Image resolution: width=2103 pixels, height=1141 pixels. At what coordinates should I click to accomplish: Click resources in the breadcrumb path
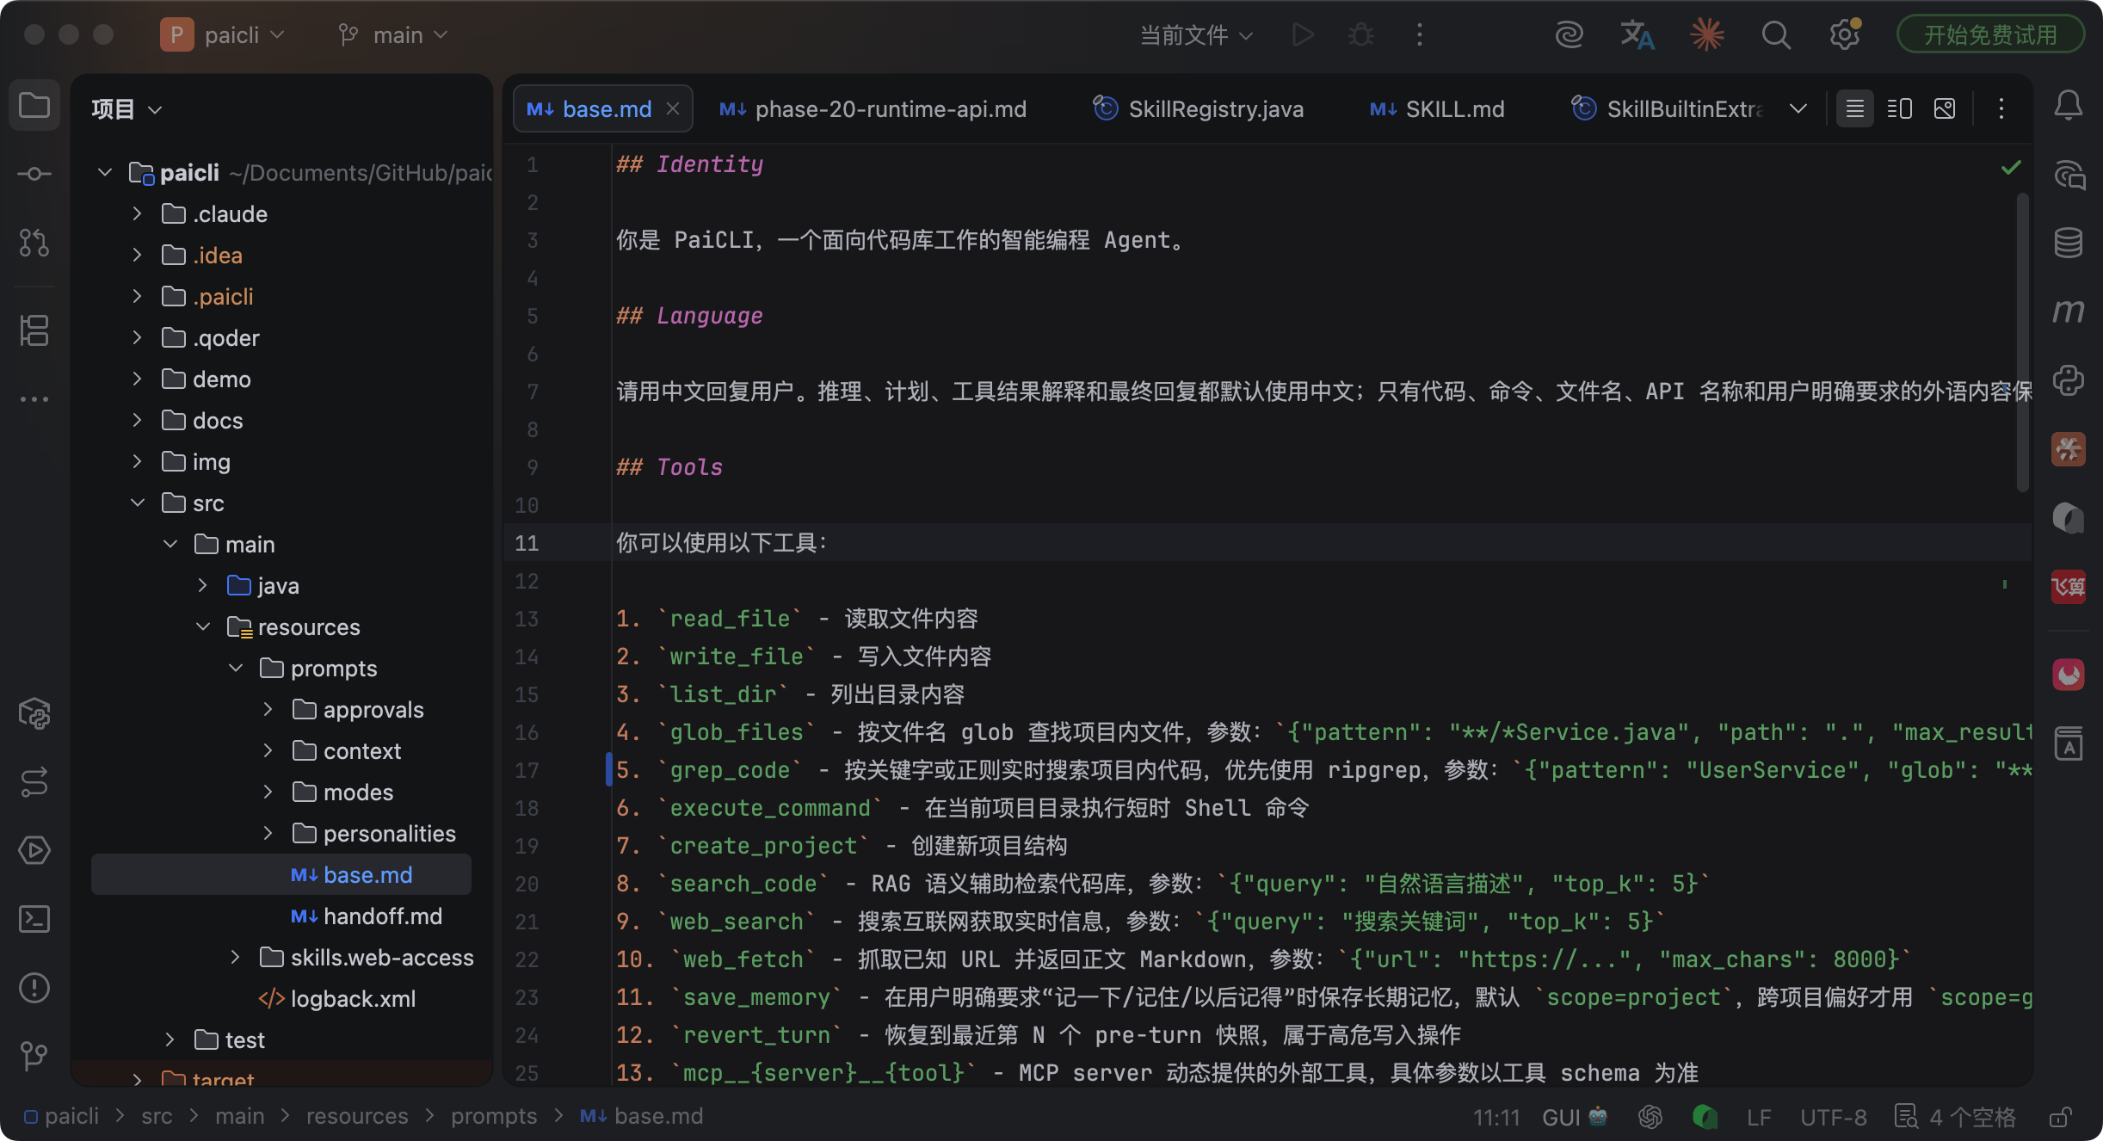357,1116
